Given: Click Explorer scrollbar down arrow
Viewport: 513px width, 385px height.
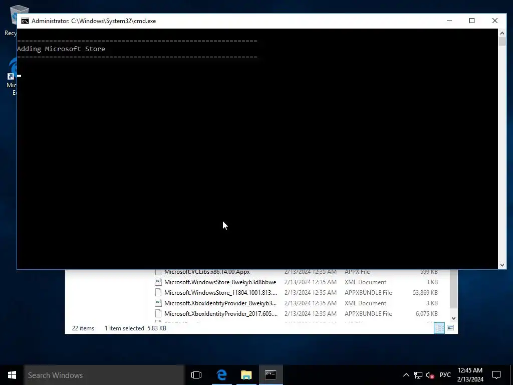Looking at the screenshot, I should (x=453, y=318).
